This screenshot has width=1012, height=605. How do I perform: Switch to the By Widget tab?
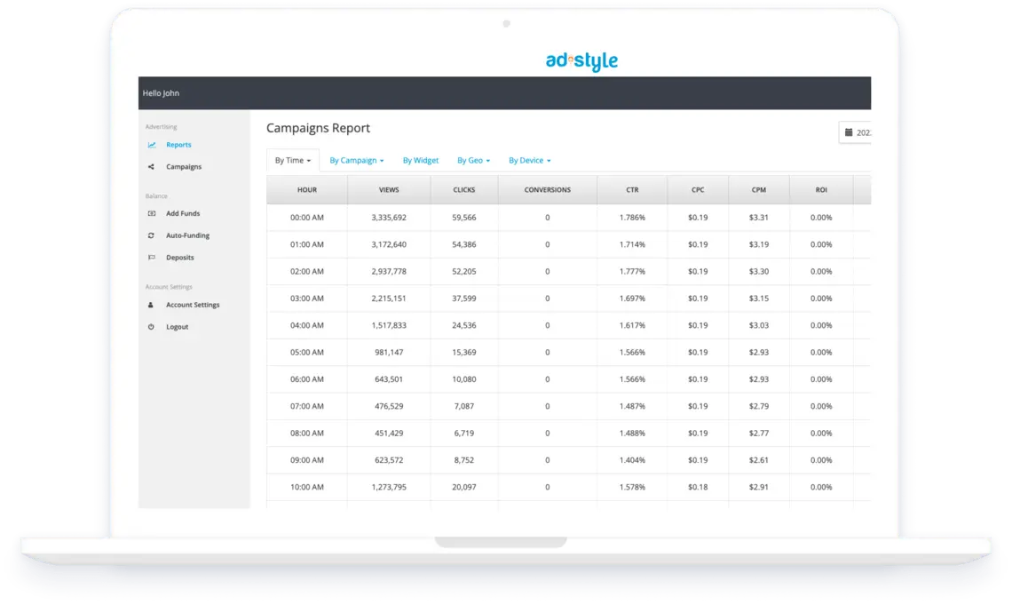click(421, 161)
